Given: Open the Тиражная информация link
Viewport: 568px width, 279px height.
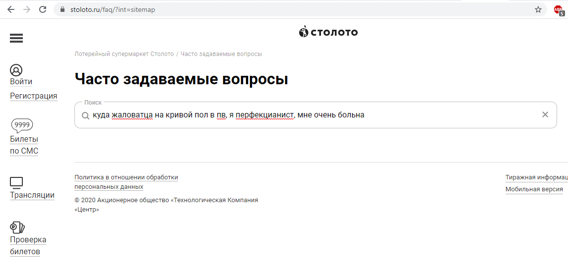Looking at the screenshot, I should coord(536,177).
